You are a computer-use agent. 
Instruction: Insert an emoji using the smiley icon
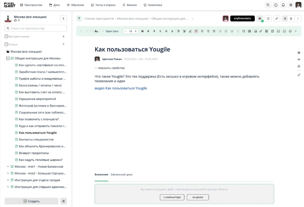pos(290,31)
